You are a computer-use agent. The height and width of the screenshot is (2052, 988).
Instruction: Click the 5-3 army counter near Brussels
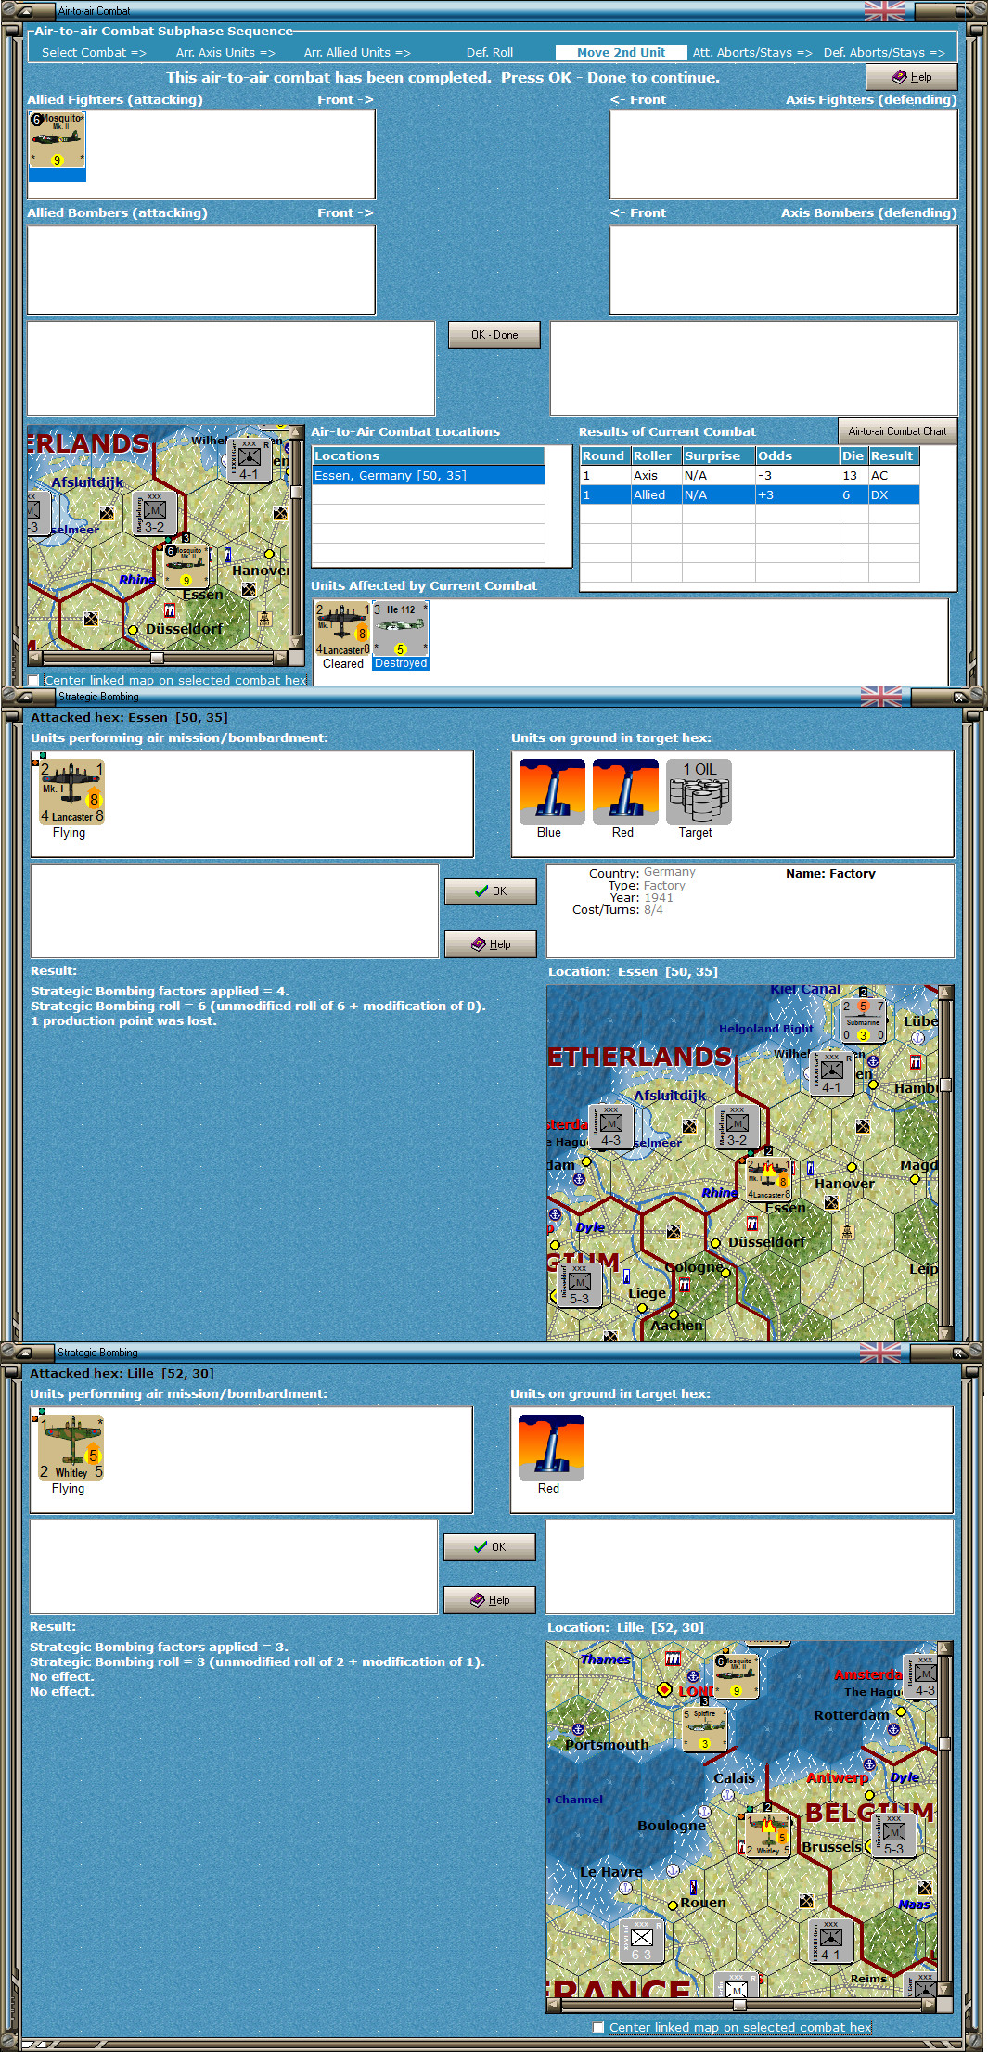coord(893,1834)
